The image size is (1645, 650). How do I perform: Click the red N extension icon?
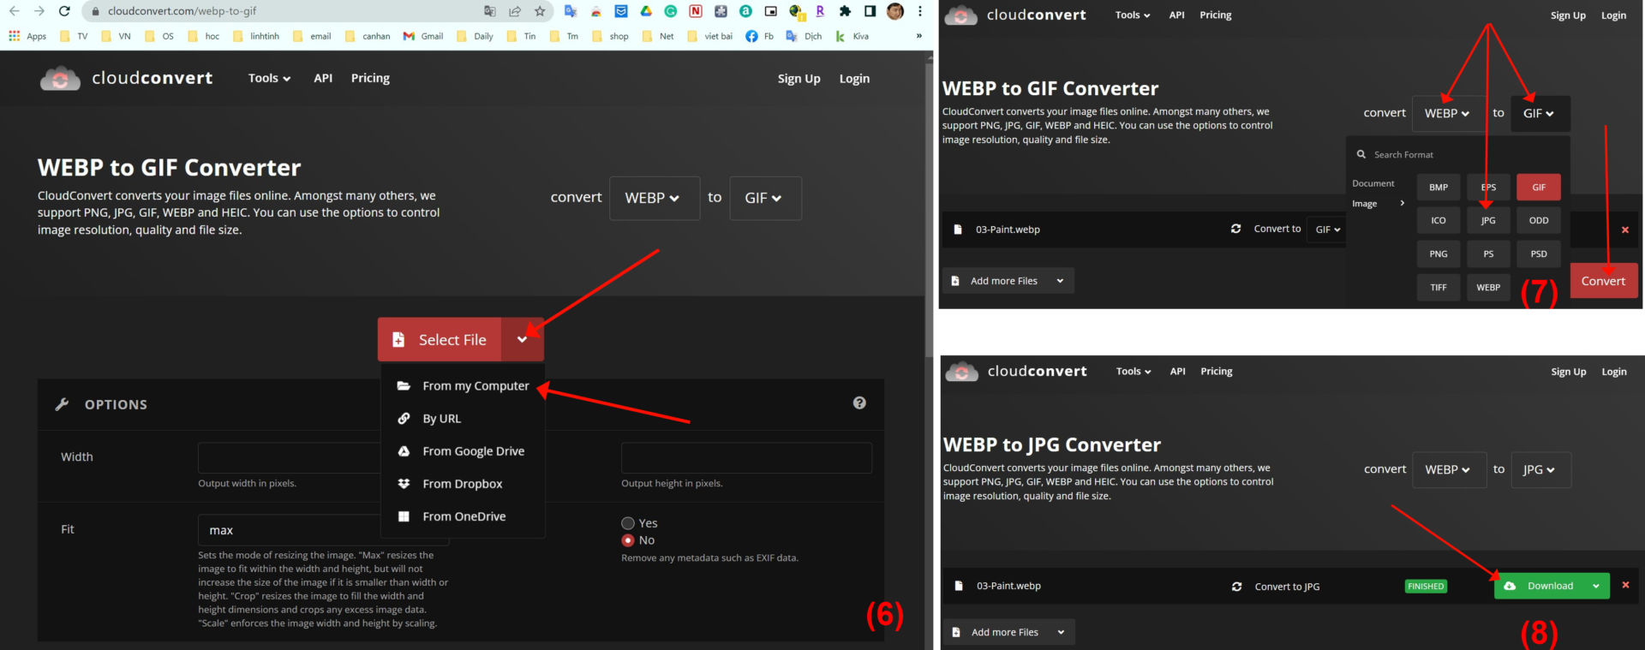tap(696, 11)
